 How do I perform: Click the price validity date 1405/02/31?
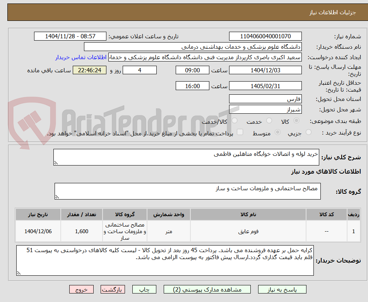click(265, 86)
